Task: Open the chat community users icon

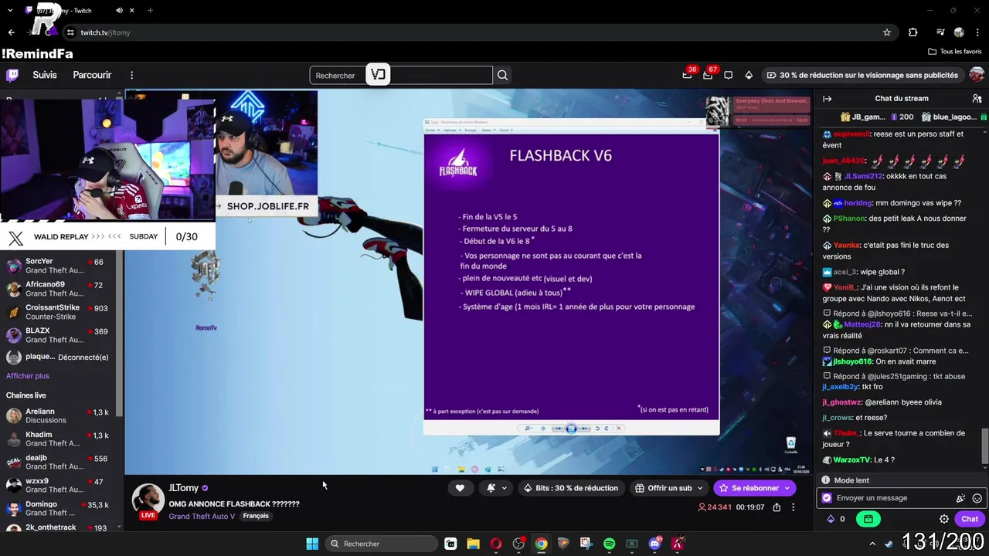Action: pos(977,98)
